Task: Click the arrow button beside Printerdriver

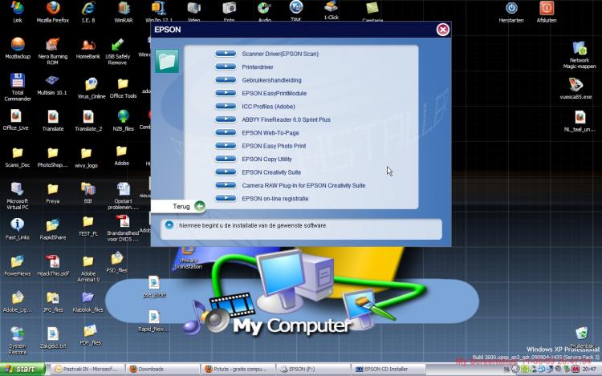Action: pos(226,67)
